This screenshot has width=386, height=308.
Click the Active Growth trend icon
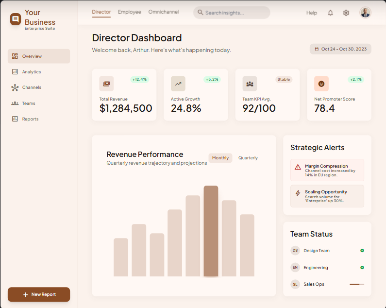[x=178, y=84]
